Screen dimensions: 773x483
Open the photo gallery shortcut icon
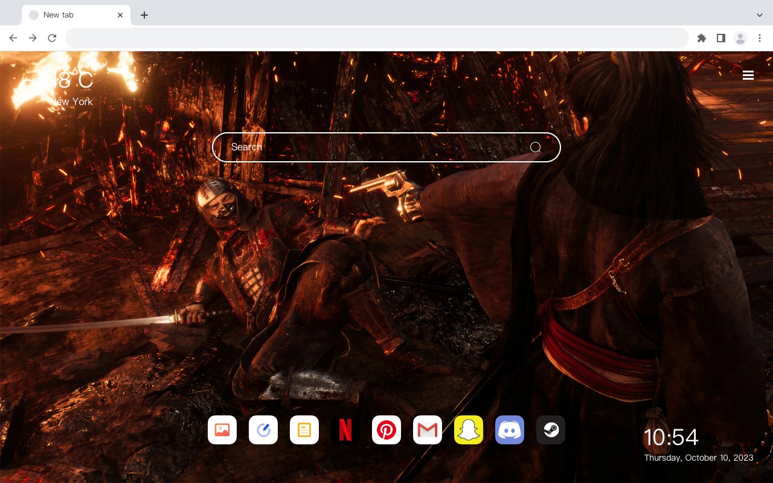point(222,430)
